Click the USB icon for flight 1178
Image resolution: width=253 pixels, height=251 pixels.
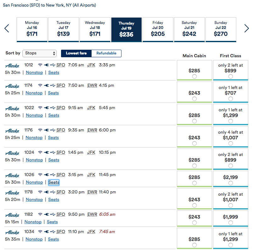(x=53, y=192)
